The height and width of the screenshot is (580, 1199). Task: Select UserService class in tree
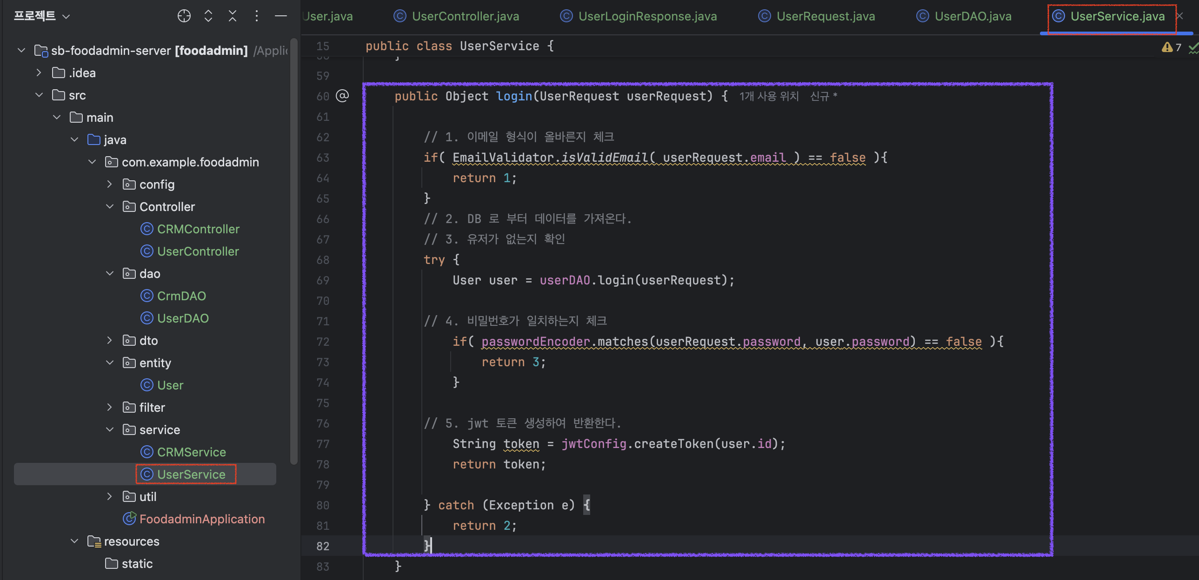click(183, 475)
